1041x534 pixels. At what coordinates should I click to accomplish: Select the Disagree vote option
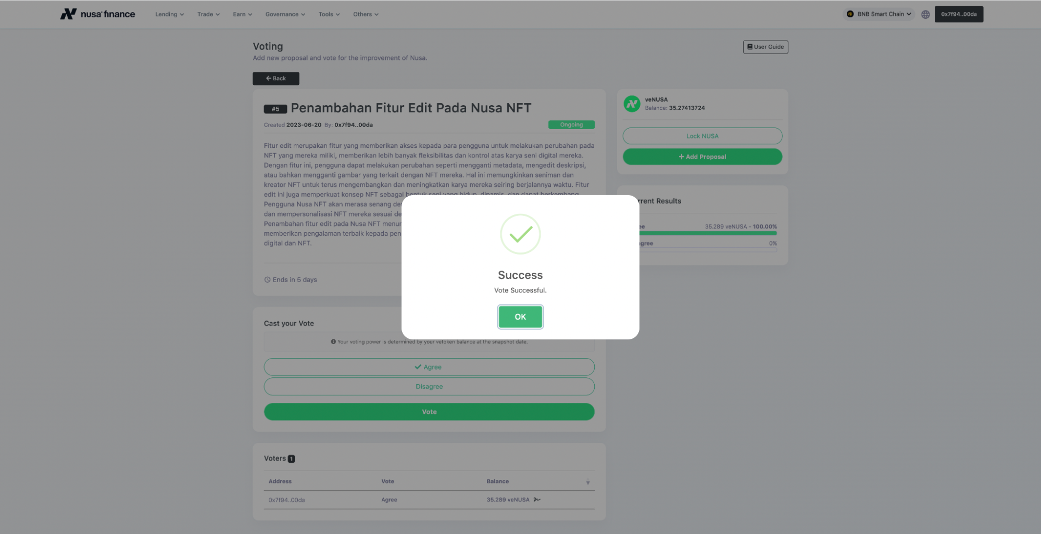click(429, 387)
